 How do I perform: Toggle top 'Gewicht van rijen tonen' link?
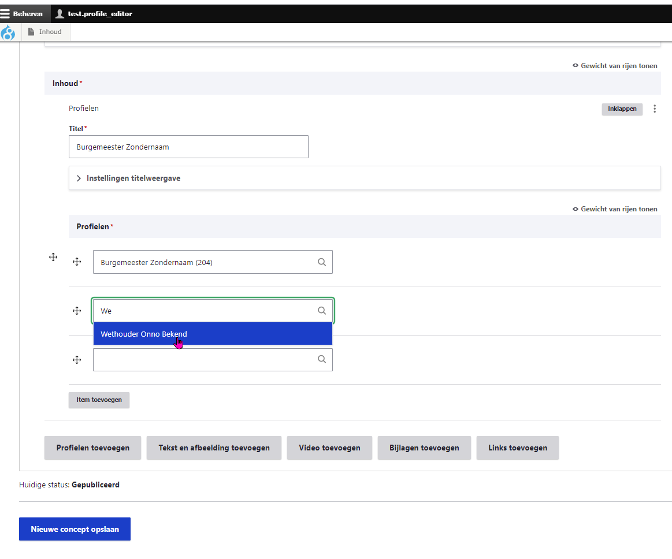tap(615, 66)
